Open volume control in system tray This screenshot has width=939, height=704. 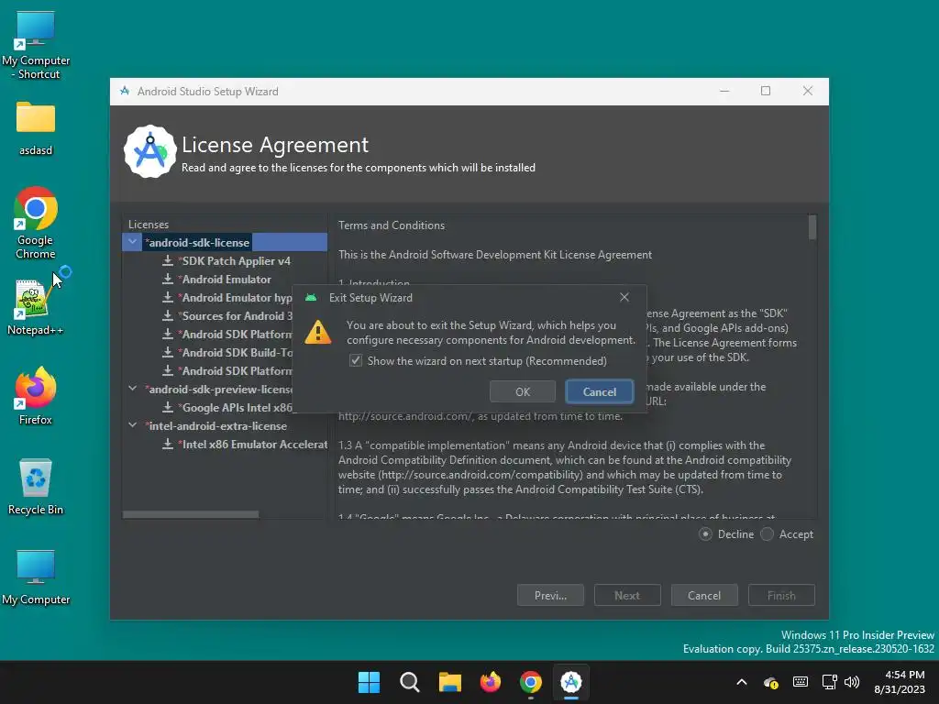click(852, 682)
